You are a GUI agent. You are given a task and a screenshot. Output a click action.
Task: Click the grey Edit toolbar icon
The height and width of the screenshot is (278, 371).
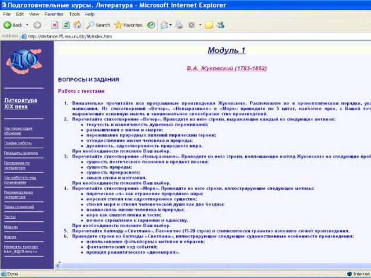[x=191, y=25]
